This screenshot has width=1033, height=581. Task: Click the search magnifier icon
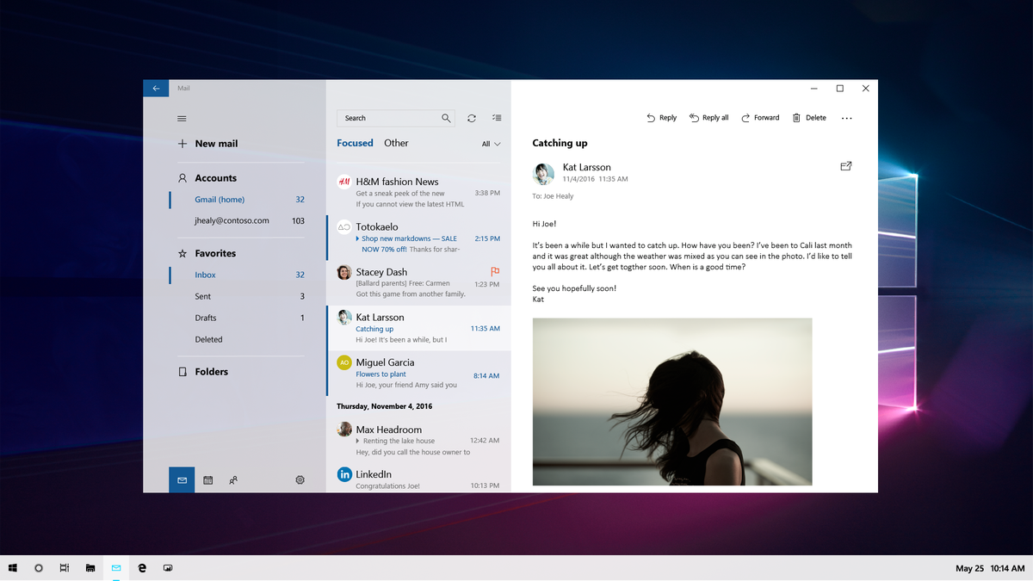[x=446, y=118]
